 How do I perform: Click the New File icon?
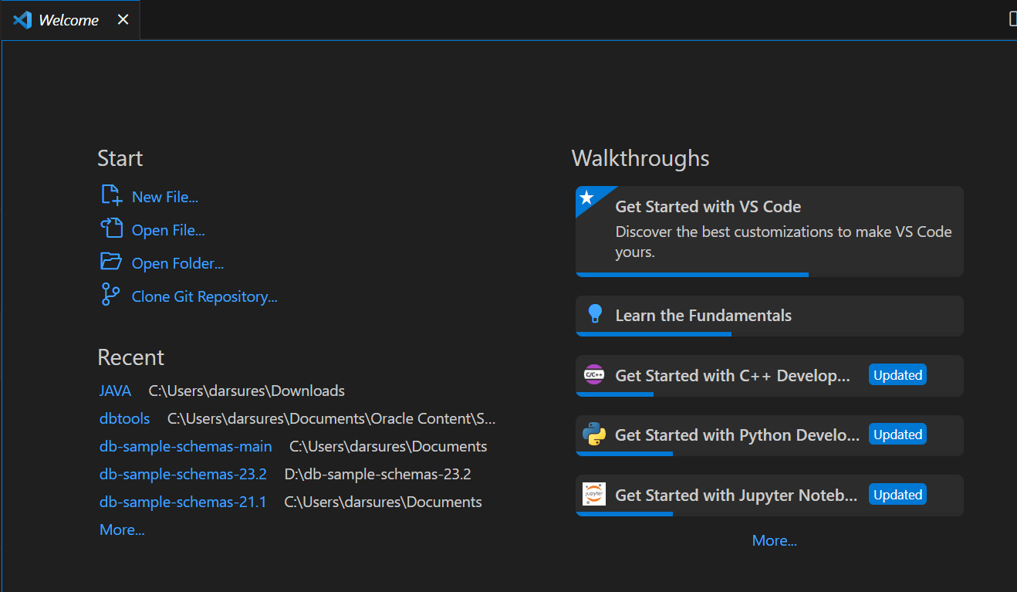[x=110, y=195]
